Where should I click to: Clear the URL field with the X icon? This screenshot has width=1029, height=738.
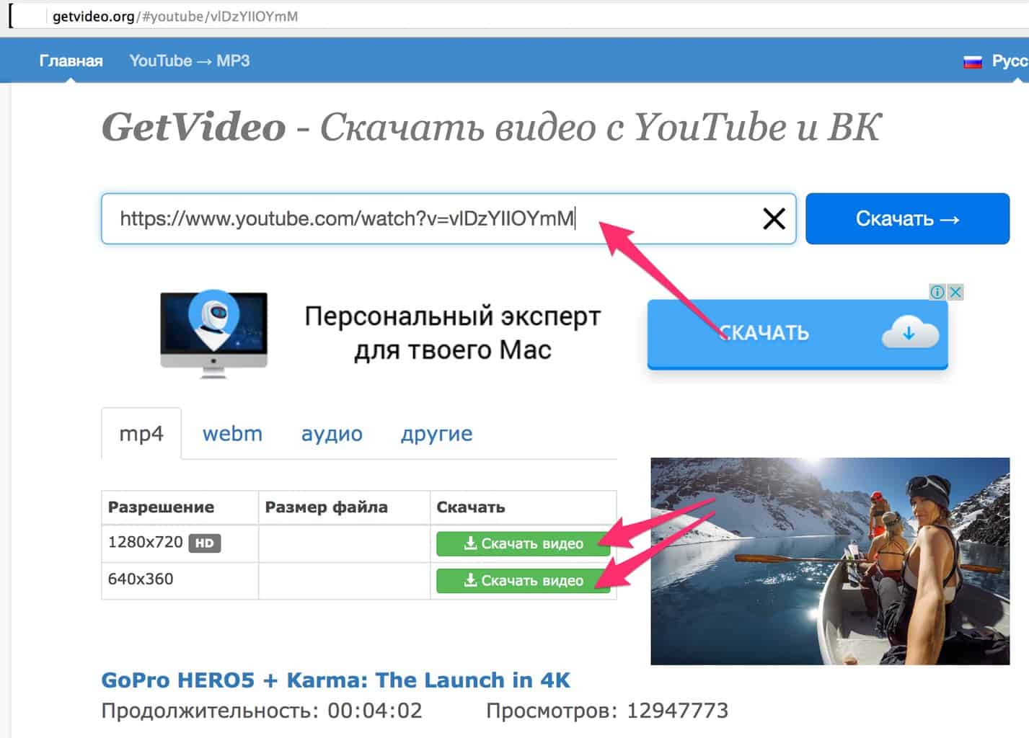point(774,218)
